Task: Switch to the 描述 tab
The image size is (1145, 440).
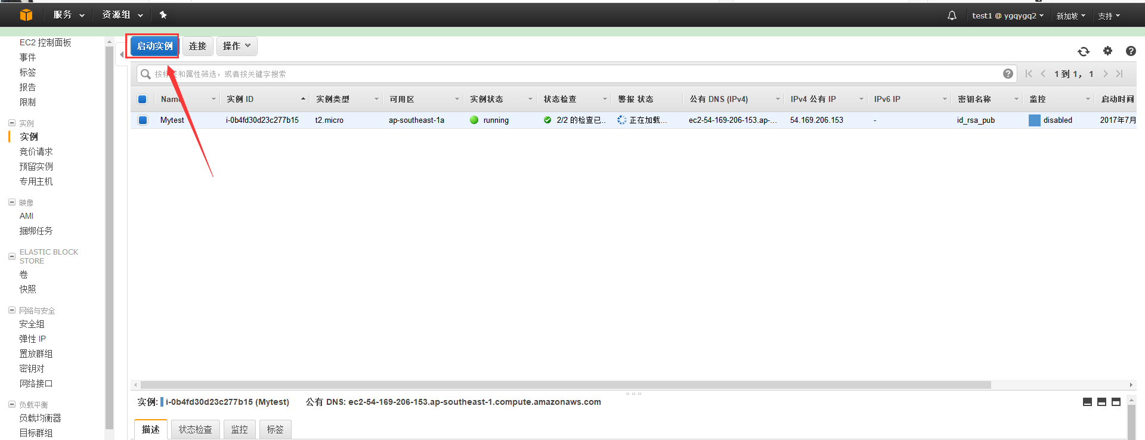Action: point(151,429)
